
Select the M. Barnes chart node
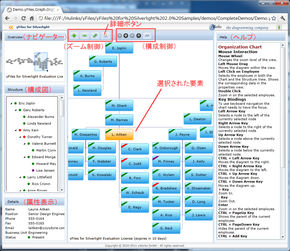click(119, 120)
